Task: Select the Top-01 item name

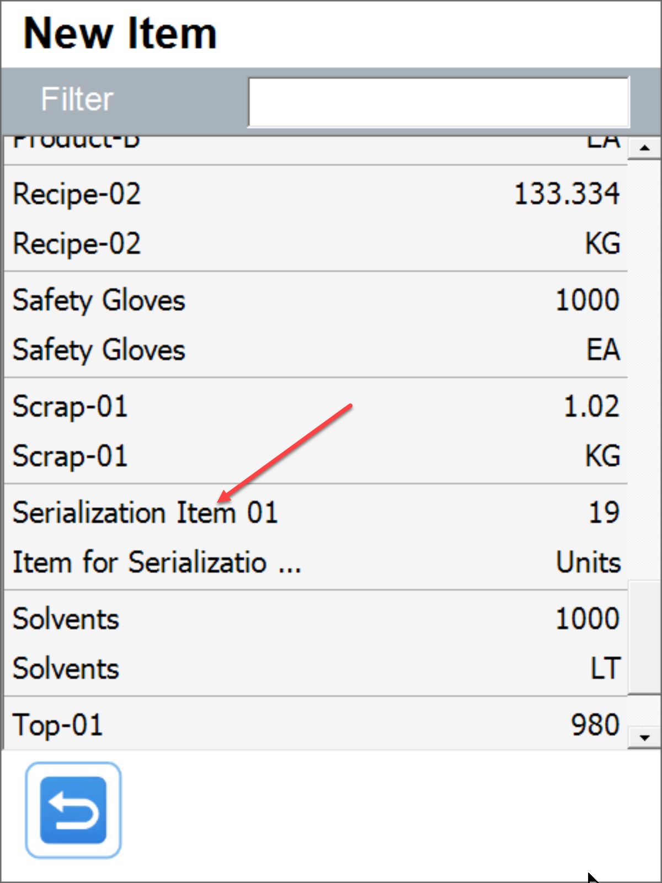Action: [x=58, y=725]
